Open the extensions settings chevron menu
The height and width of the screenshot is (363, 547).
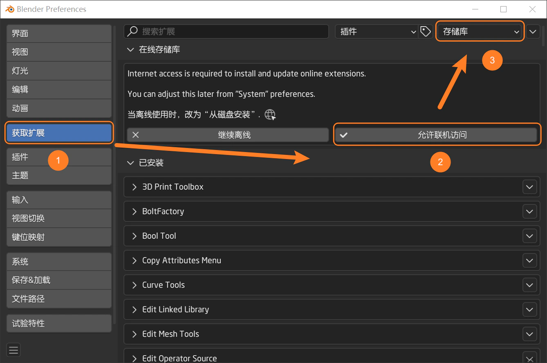tap(533, 31)
